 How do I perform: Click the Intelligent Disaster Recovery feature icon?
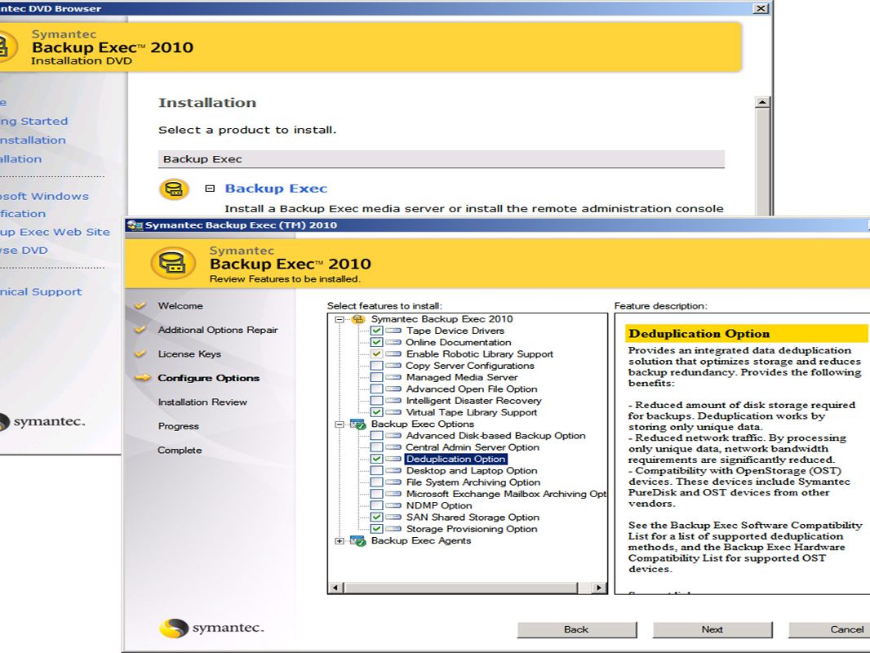click(x=393, y=401)
